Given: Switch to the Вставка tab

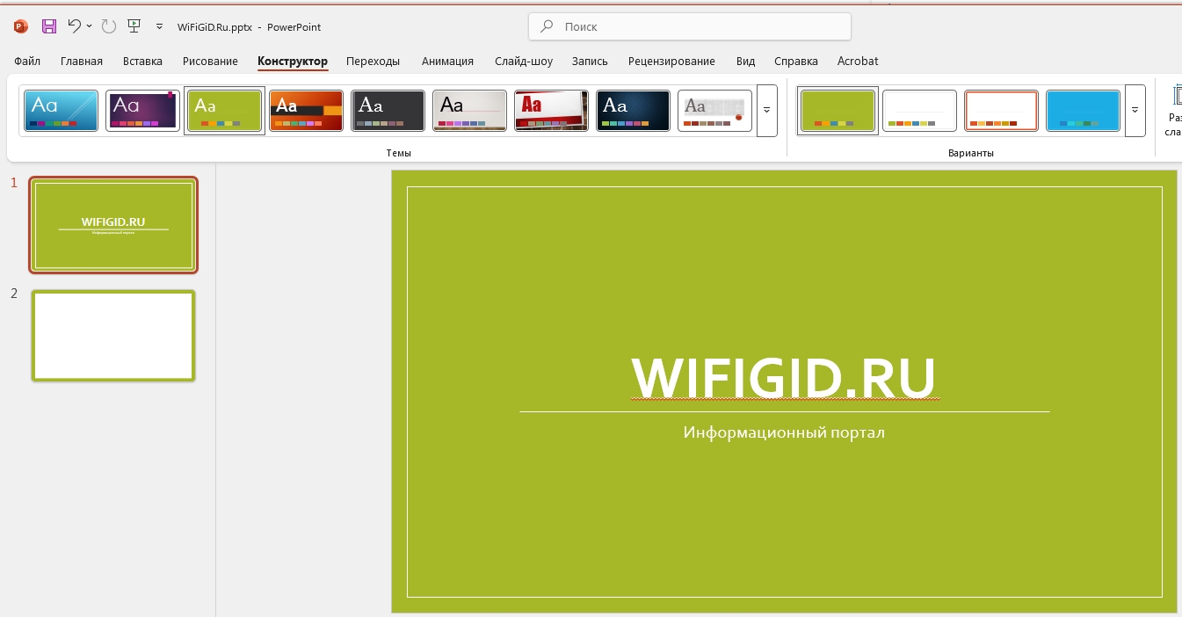Looking at the screenshot, I should tap(142, 62).
